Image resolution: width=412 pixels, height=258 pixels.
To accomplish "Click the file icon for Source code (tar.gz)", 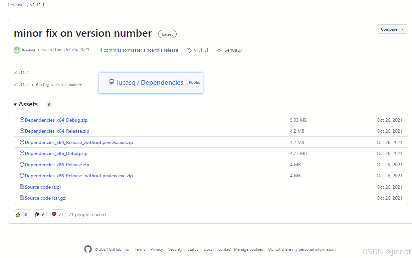I will [x=22, y=198].
